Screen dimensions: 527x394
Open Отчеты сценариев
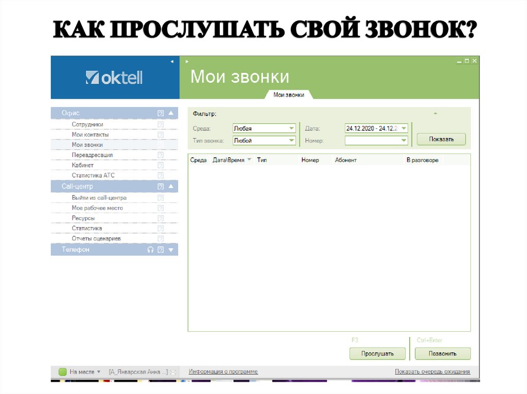[x=96, y=238]
